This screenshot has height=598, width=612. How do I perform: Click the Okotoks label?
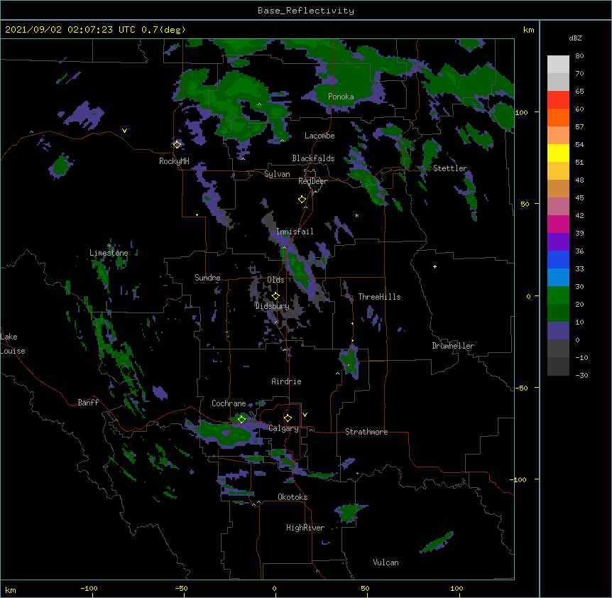[x=293, y=497]
